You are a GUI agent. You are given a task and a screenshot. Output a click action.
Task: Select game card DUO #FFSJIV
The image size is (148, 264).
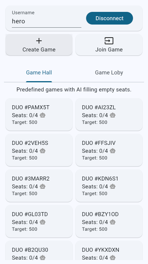point(109,150)
